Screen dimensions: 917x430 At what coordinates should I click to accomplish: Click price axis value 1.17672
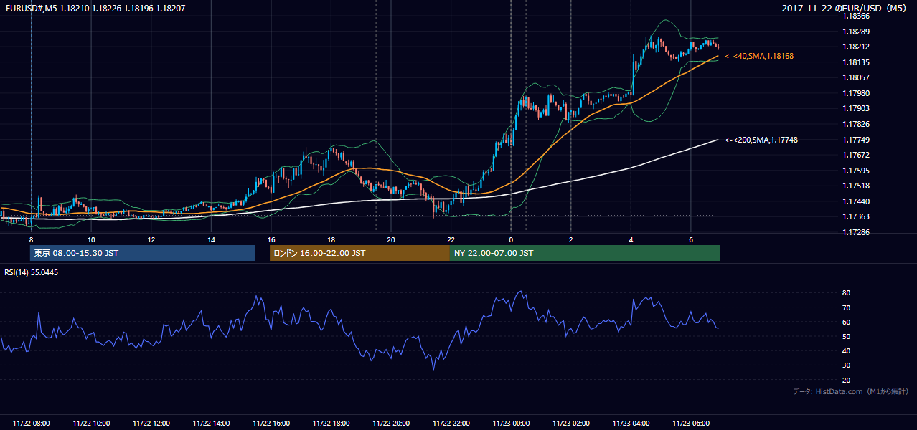tap(856, 155)
